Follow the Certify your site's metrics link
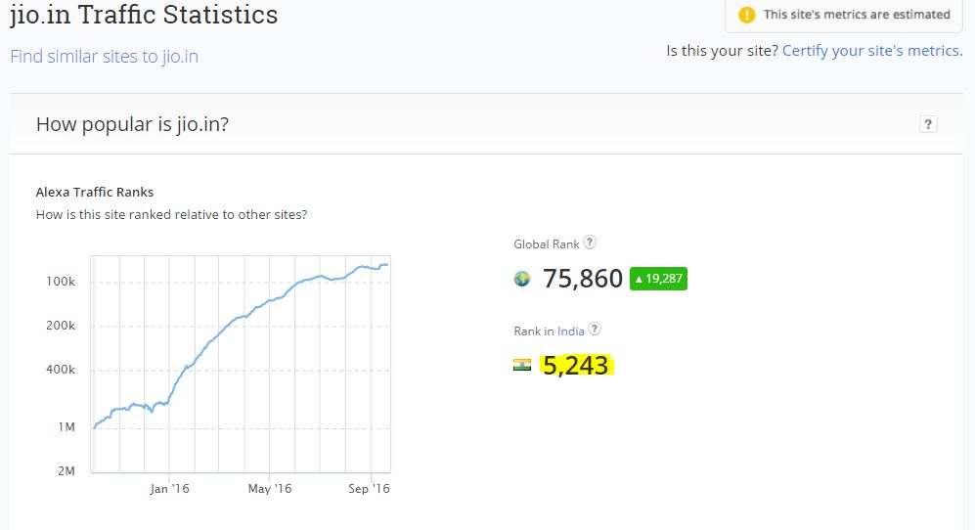Viewport: 975px width, 530px height. (871, 51)
